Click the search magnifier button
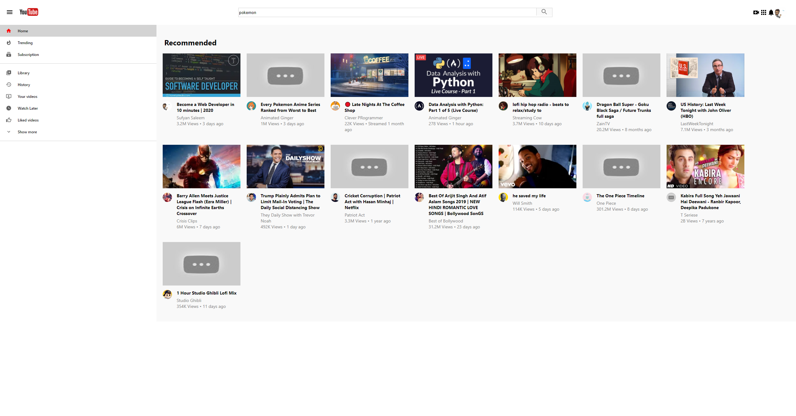796x416 pixels. click(544, 12)
